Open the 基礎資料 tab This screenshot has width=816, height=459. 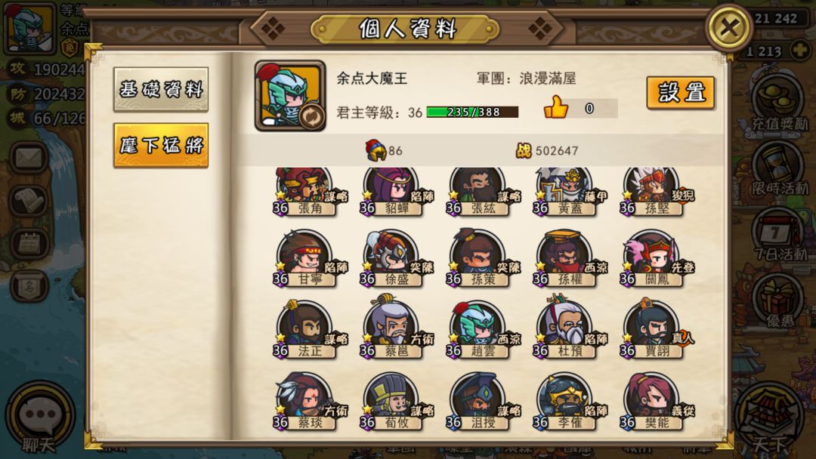coord(161,89)
